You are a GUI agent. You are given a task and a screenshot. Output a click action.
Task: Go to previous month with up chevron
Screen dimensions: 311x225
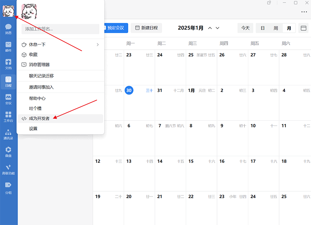point(210,28)
